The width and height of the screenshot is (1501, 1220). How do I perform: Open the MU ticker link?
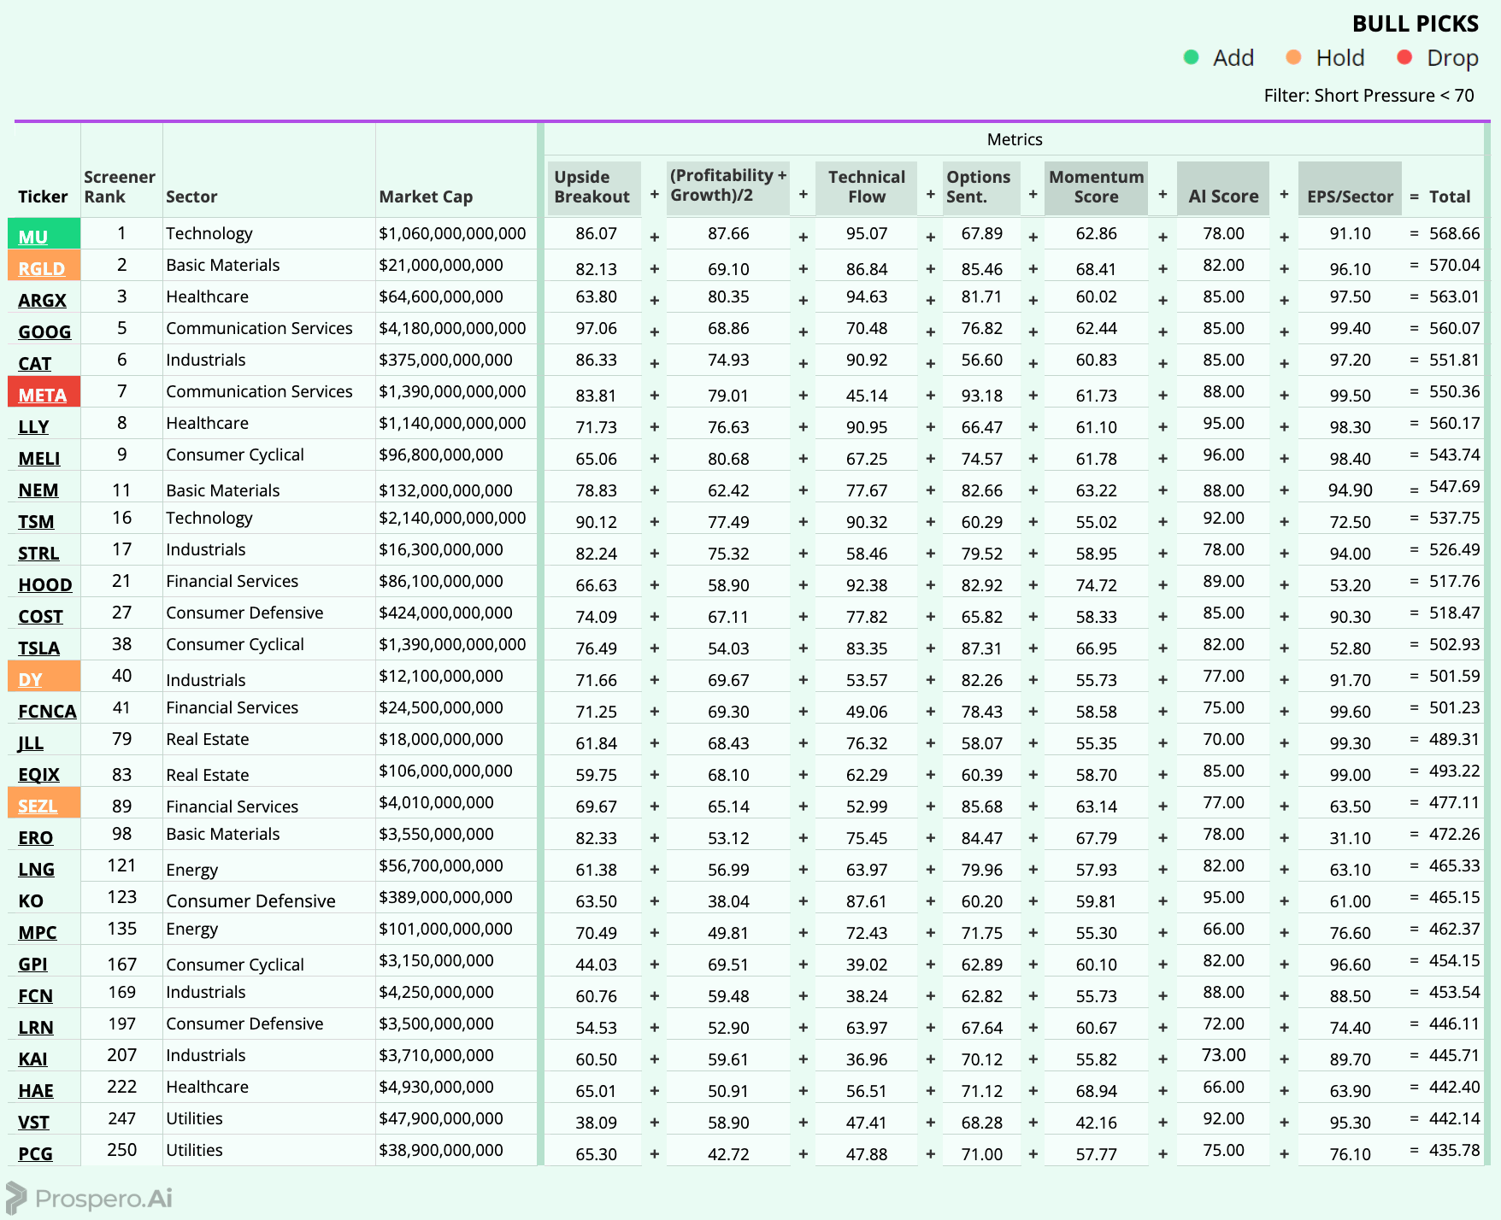[x=33, y=237]
